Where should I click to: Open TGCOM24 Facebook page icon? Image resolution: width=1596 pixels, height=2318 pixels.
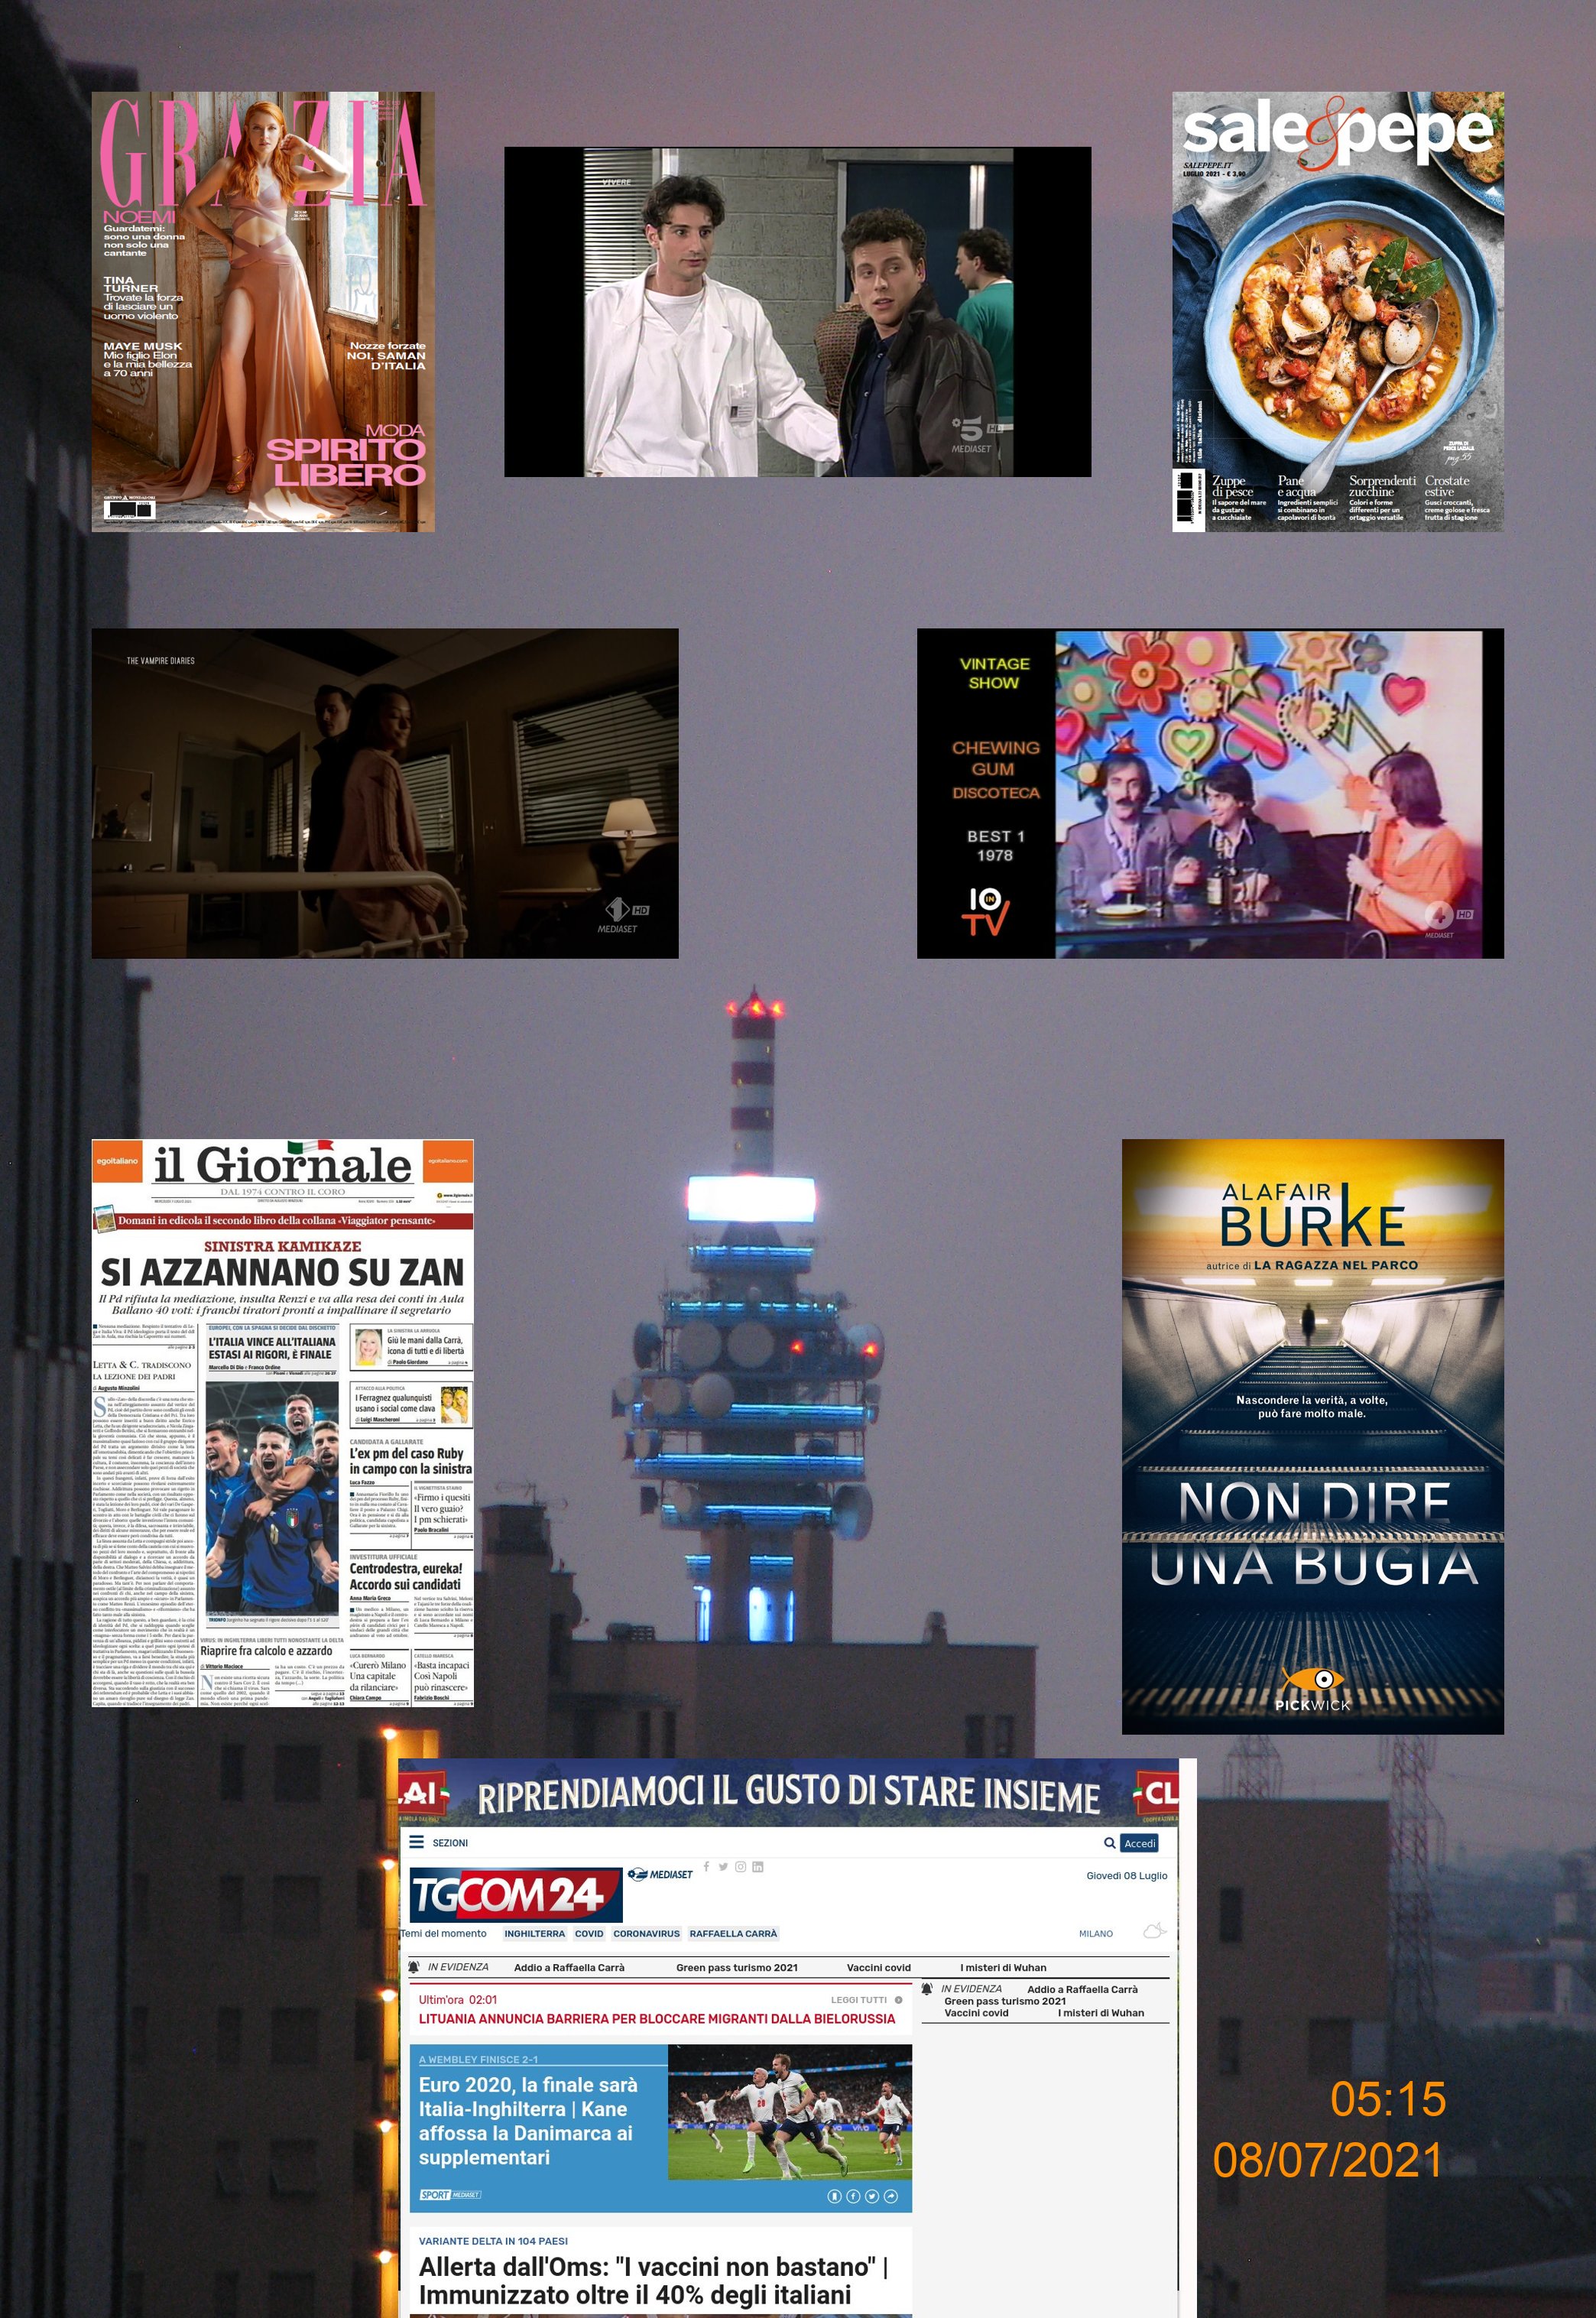707,1866
